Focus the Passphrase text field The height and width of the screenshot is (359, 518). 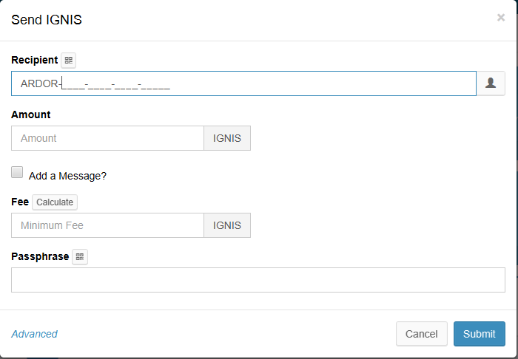258,280
